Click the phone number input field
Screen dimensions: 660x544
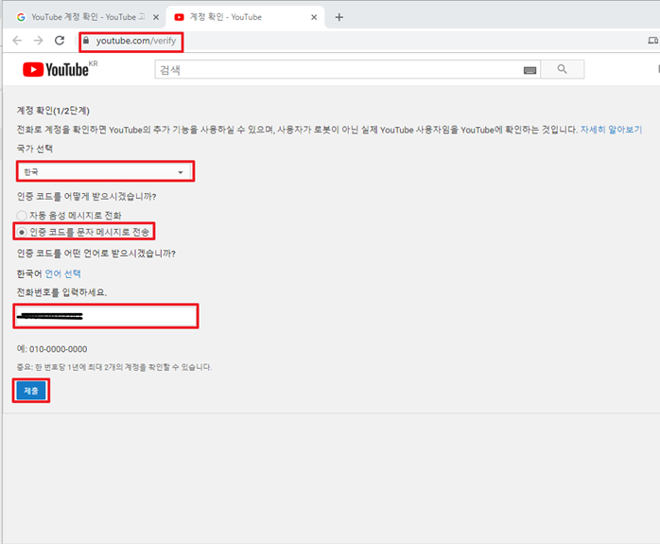(106, 316)
